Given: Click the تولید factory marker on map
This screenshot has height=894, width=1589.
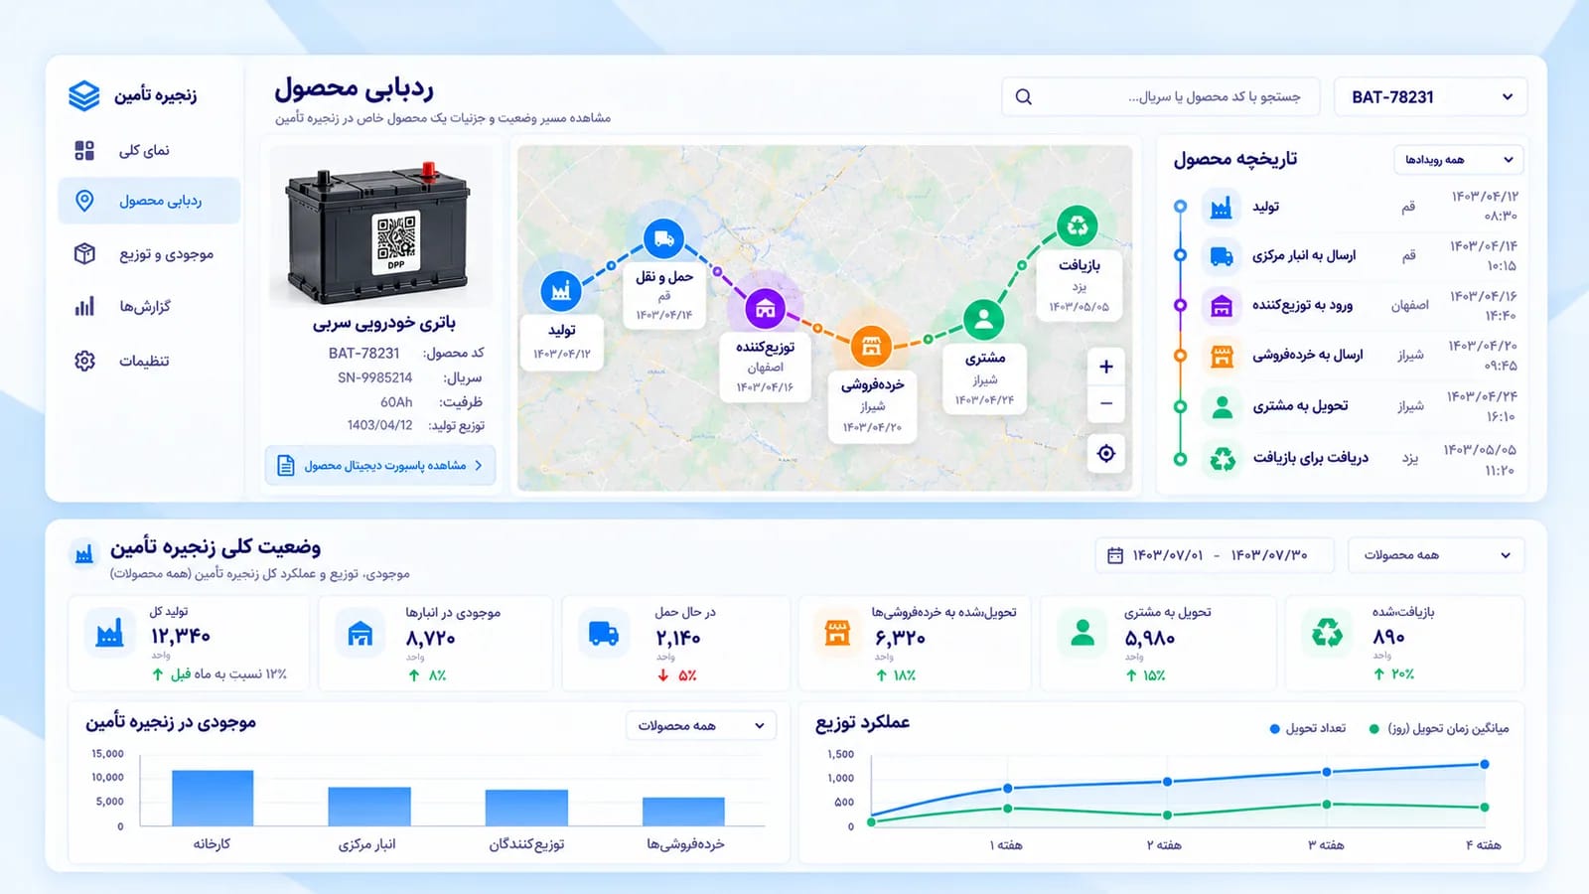Looking at the screenshot, I should click(x=561, y=291).
